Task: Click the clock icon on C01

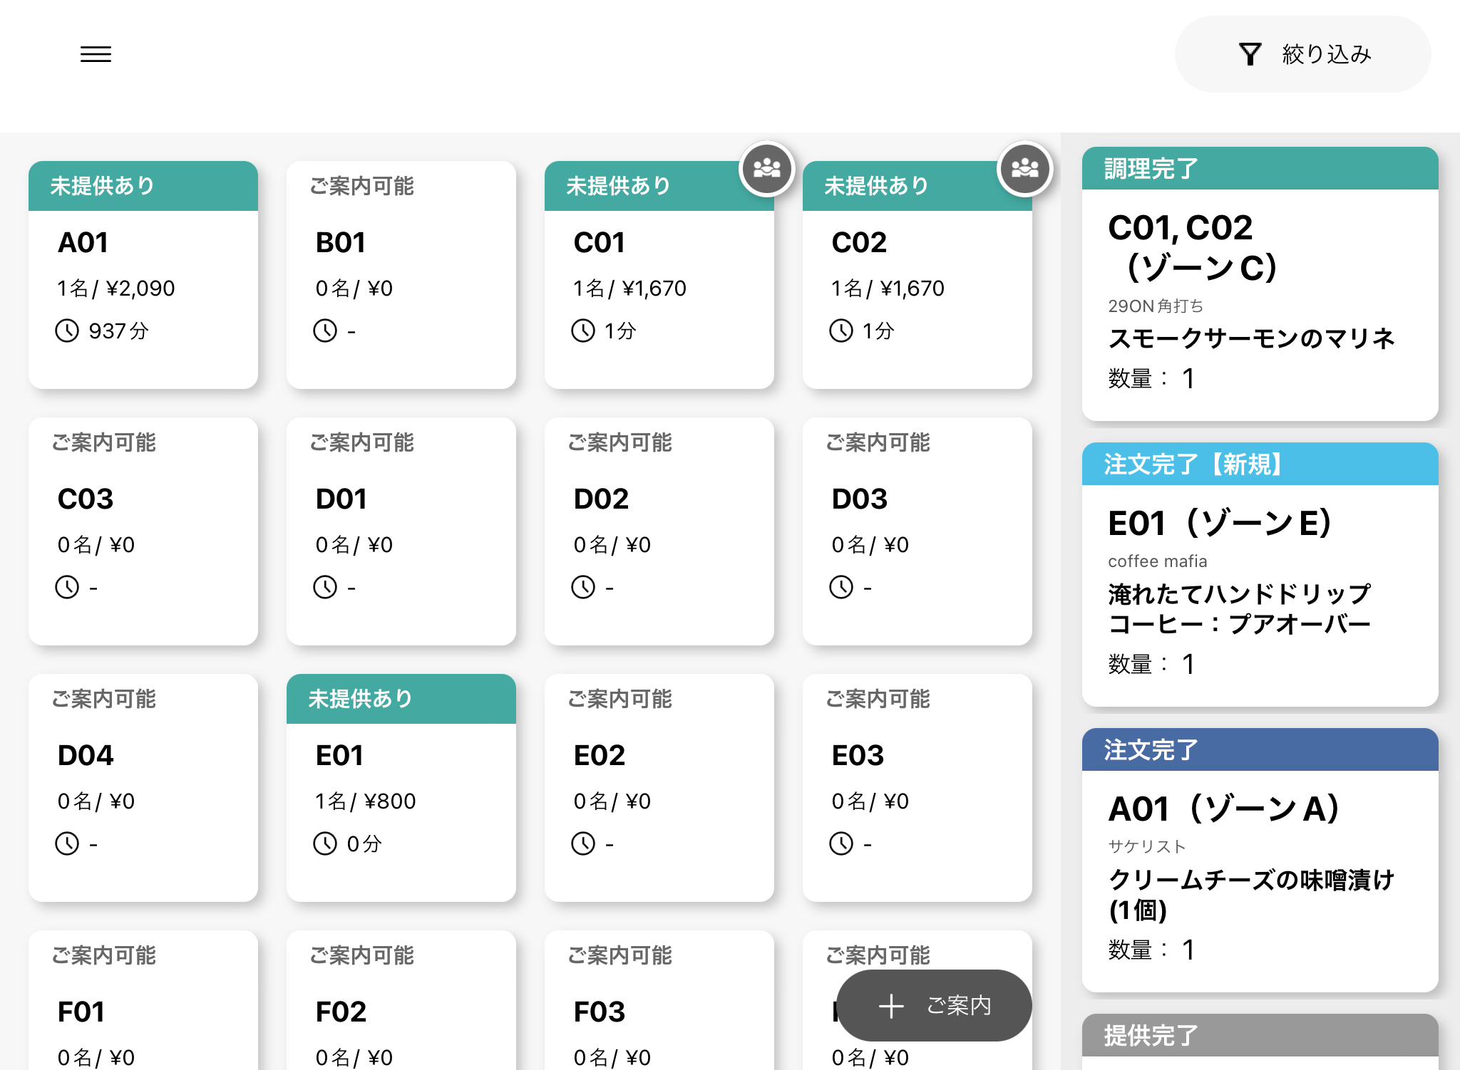Action: click(x=583, y=331)
